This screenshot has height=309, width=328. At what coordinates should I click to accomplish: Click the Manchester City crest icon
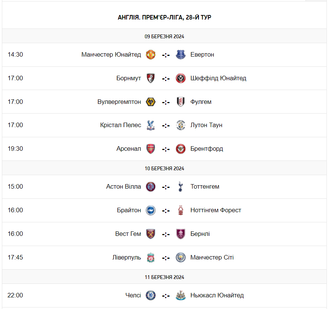click(181, 258)
